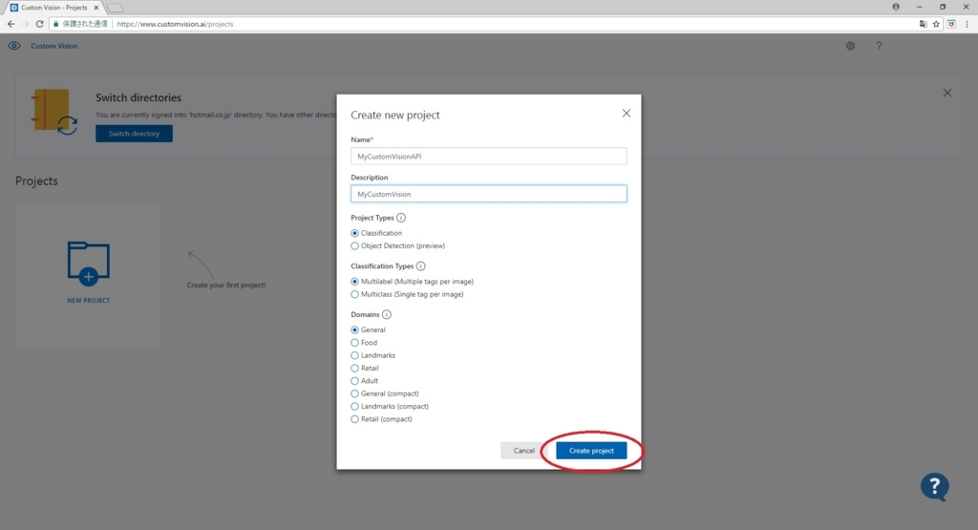
Task: Open the browser three-dot menu
Action: 967,24
